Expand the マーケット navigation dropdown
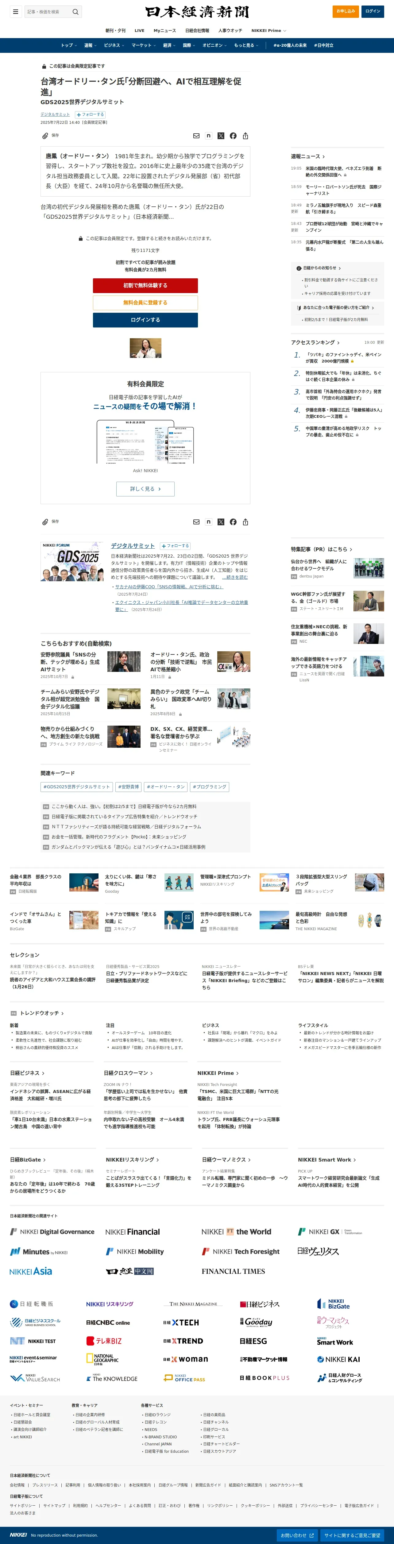Screen dimensions: 394x1544 (144, 45)
